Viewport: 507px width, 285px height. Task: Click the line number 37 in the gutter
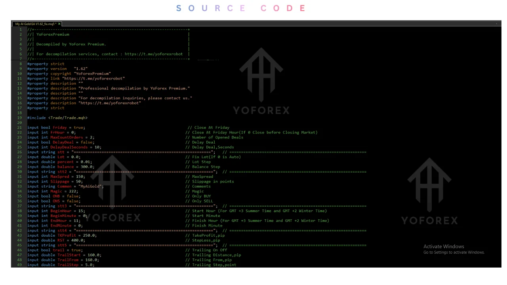click(20, 206)
